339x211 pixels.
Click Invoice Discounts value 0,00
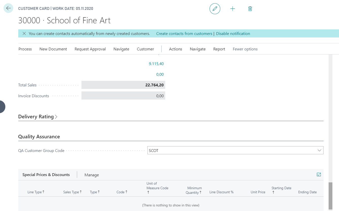[x=123, y=96]
